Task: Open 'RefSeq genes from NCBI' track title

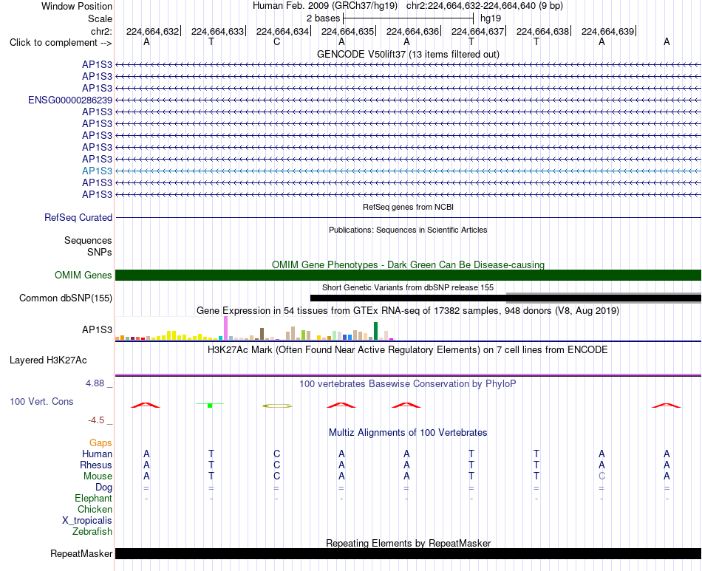Action: [x=408, y=207]
